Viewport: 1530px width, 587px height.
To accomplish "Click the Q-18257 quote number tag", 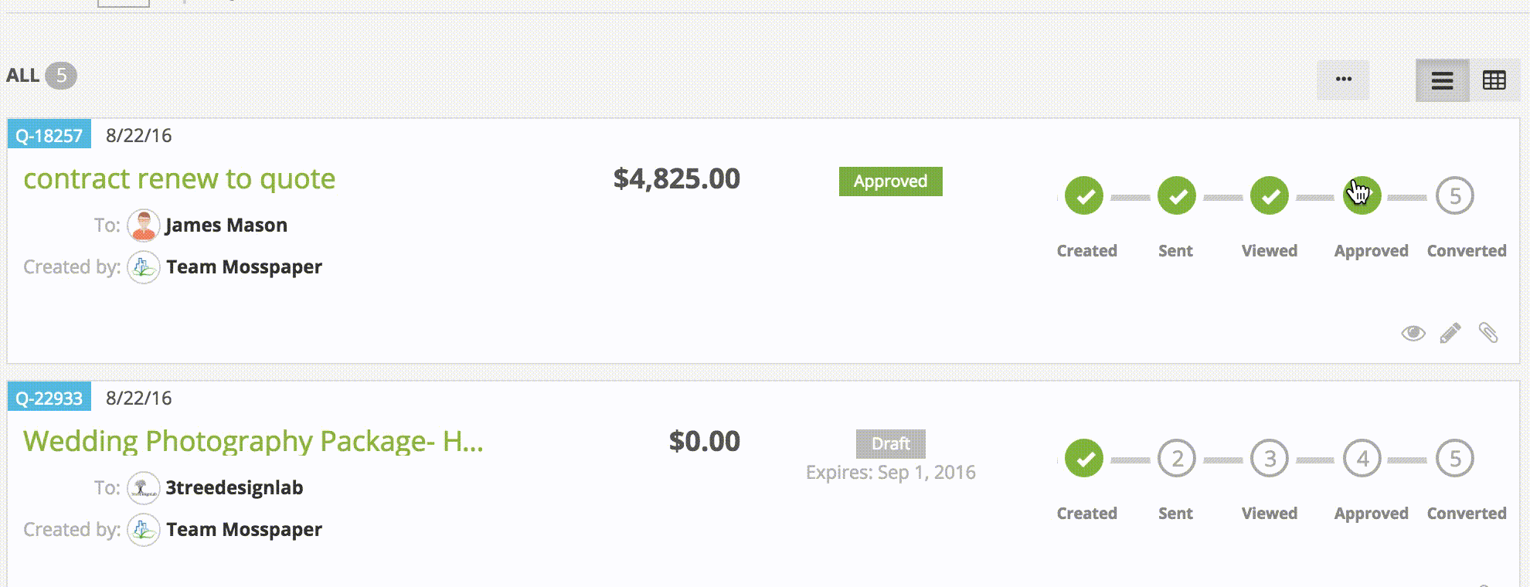I will pyautogui.click(x=49, y=135).
